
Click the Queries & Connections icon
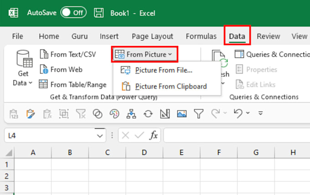click(x=239, y=55)
